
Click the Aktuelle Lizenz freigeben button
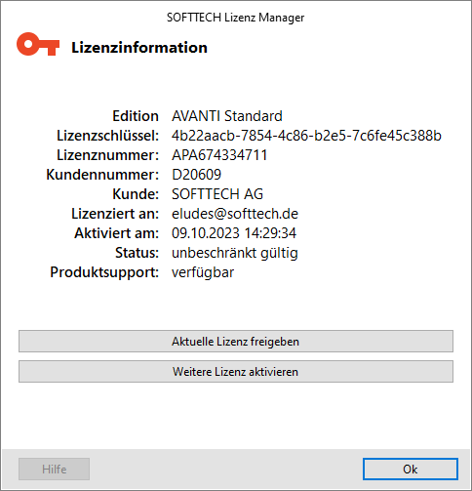pos(236,342)
